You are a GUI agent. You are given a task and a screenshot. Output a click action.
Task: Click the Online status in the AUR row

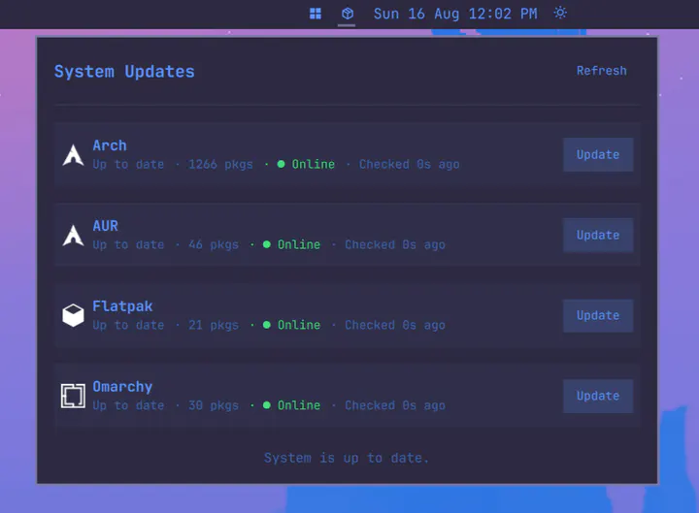coord(299,244)
